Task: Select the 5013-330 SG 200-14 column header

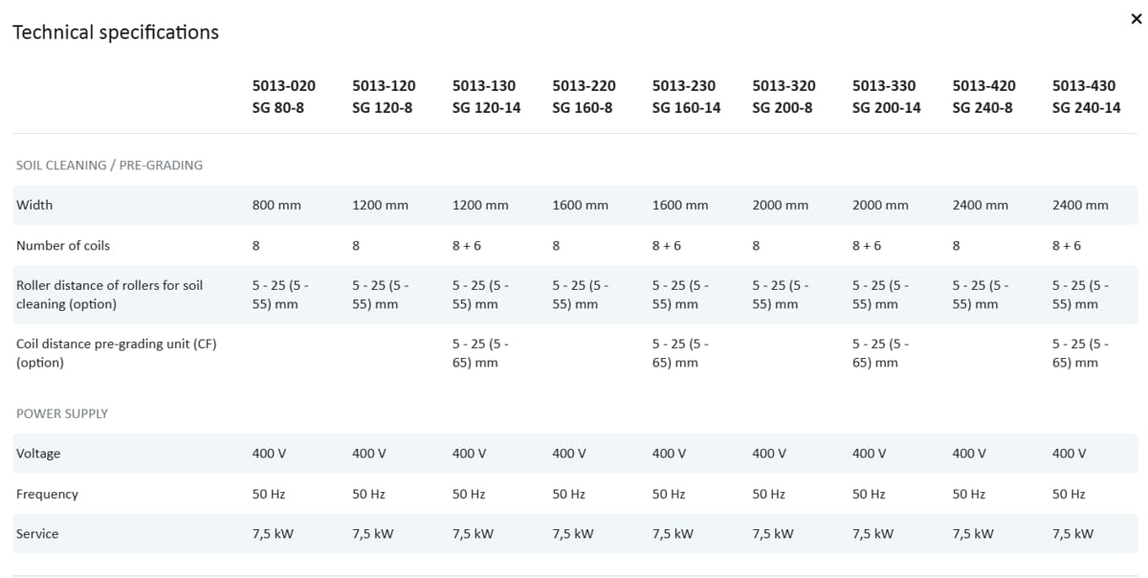Action: (886, 97)
